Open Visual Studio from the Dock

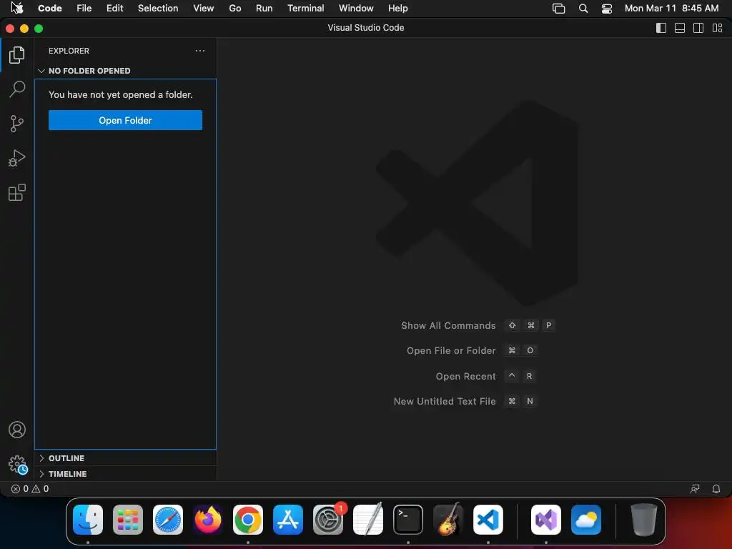click(x=546, y=520)
